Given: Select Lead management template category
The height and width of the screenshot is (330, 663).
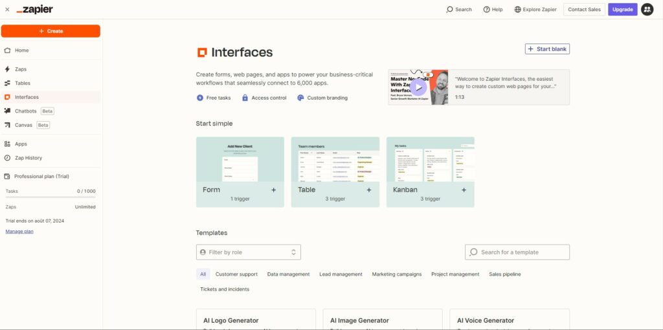Looking at the screenshot, I should coord(341,274).
